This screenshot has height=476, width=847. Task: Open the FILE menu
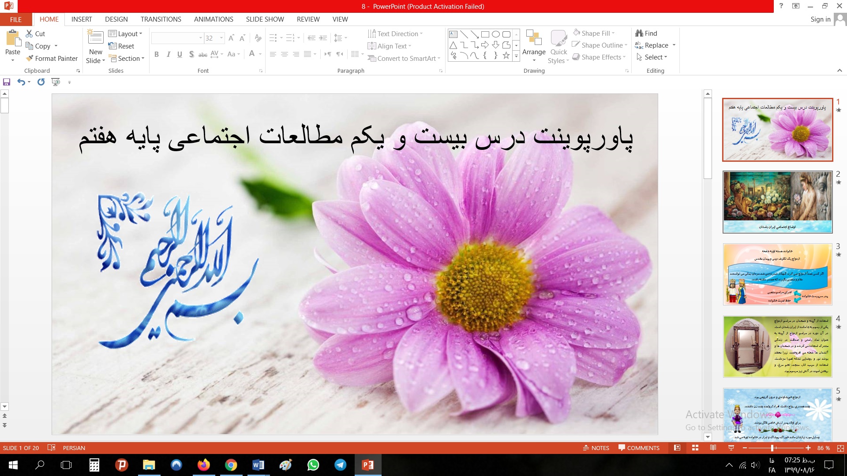(x=16, y=19)
